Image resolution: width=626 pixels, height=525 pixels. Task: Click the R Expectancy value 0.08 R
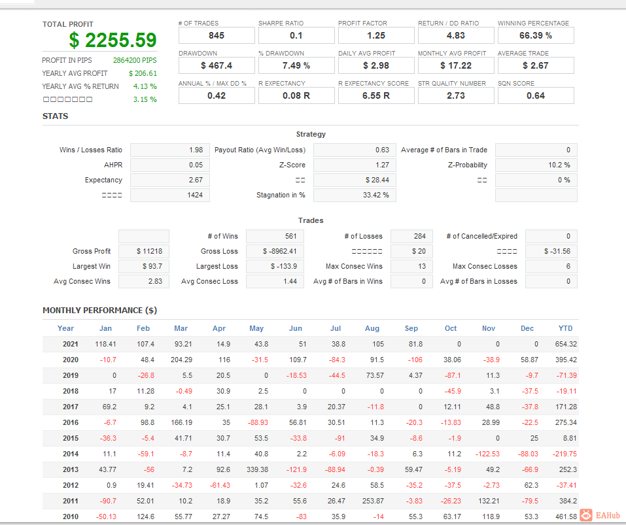(296, 95)
